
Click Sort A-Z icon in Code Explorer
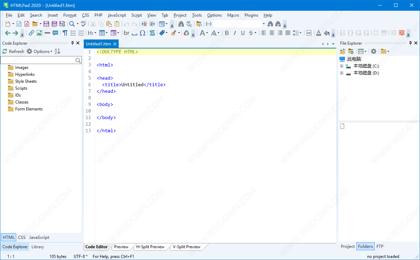(57, 51)
